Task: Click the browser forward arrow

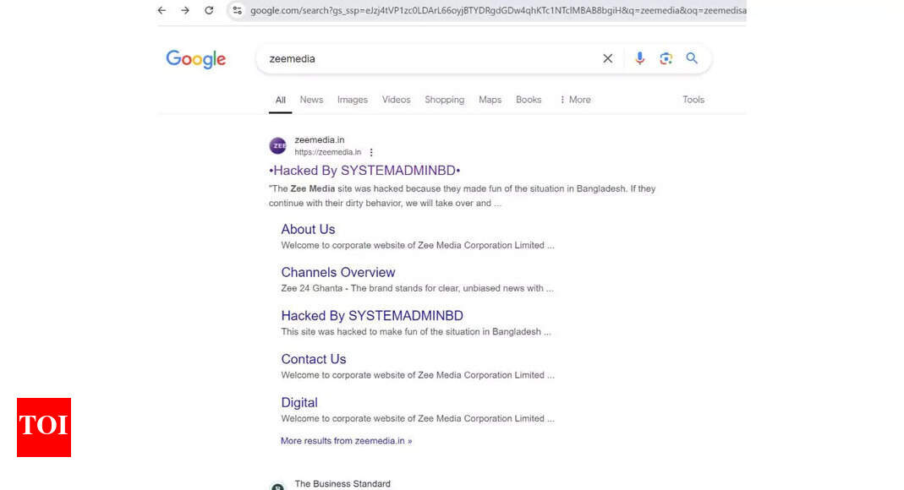Action: pos(185,10)
